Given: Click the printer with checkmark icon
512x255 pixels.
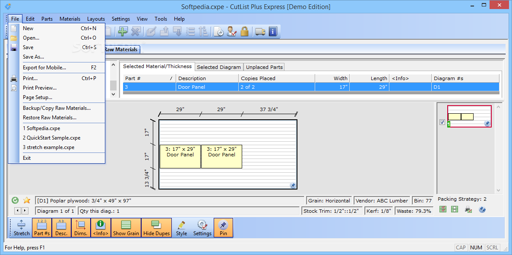Looking at the screenshot, I should 468,209.
